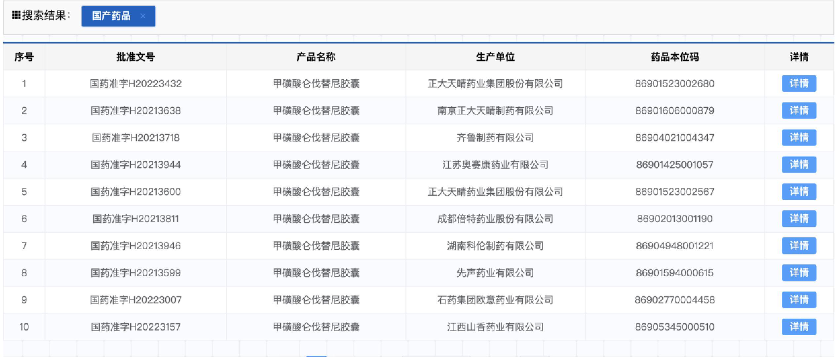Click manufacturer 江苏奥赛康药业有限公司

495,165
